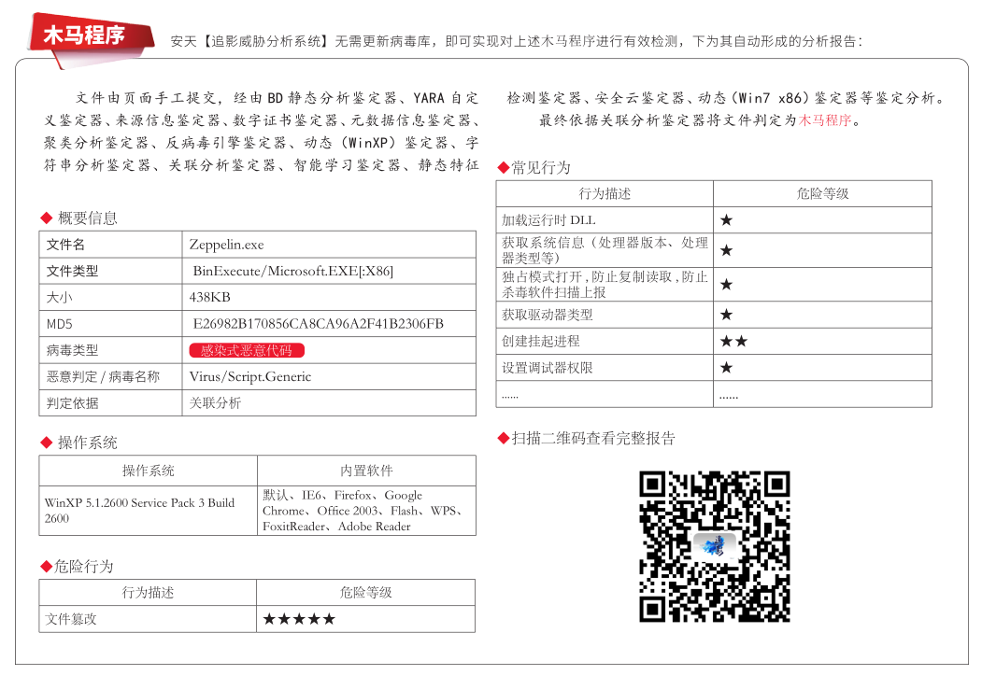Screen dimensions: 982x675
Task: Click the 危险等级 header in 常见行为 table
Action: [822, 193]
